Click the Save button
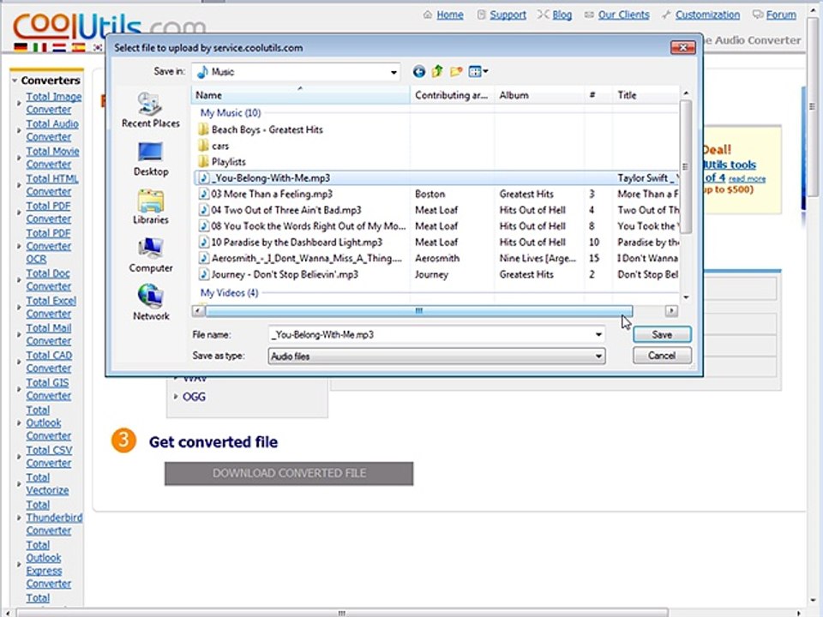This screenshot has height=617, width=823. [662, 335]
